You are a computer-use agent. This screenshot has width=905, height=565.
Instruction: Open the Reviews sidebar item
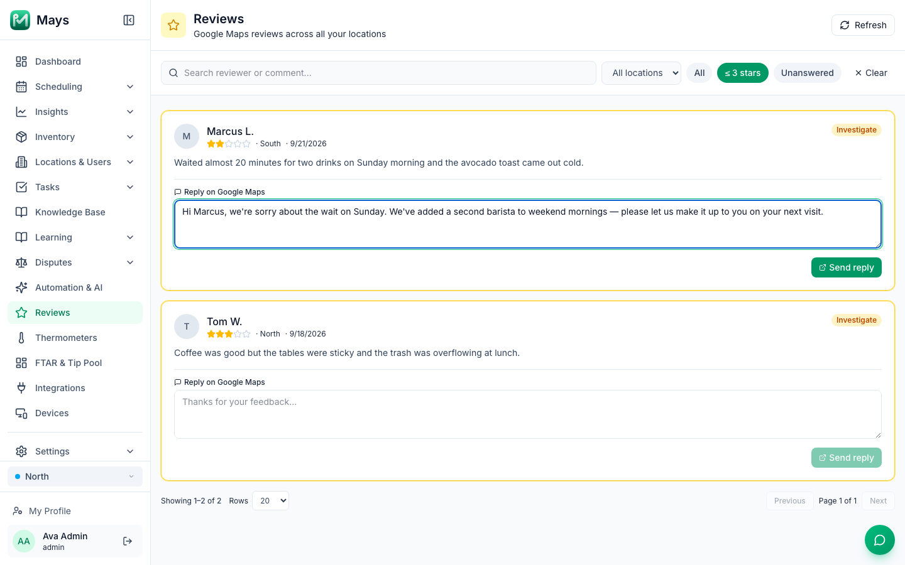click(75, 313)
